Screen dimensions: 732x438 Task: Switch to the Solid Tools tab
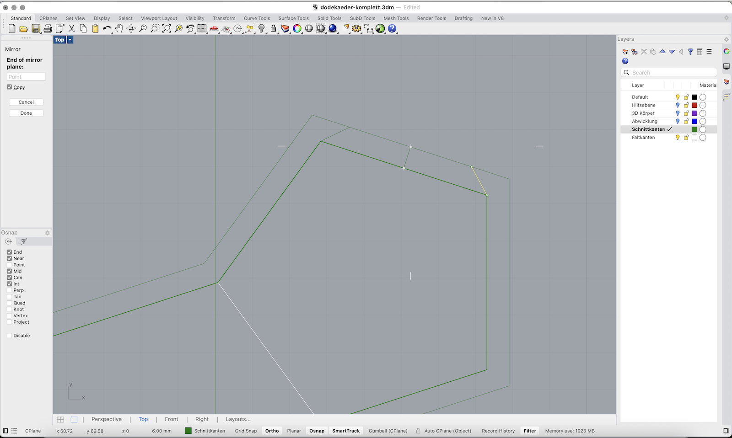pos(329,18)
